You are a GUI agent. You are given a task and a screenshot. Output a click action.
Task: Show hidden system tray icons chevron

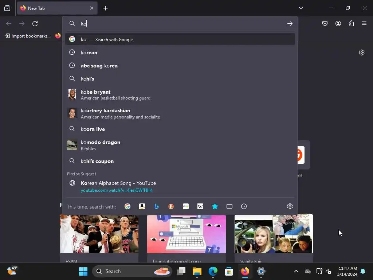(296, 271)
